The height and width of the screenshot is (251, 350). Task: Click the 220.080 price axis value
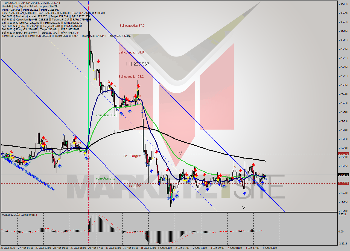[343, 130]
